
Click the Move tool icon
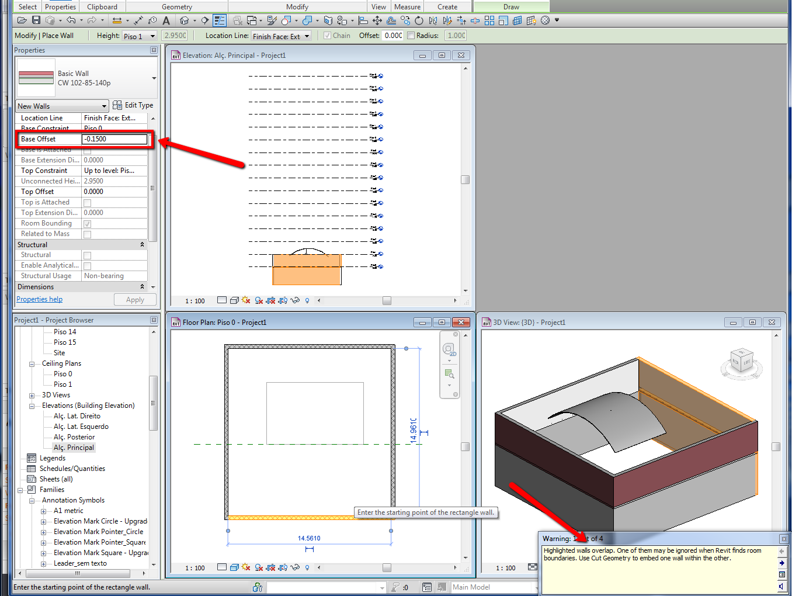pos(377,20)
